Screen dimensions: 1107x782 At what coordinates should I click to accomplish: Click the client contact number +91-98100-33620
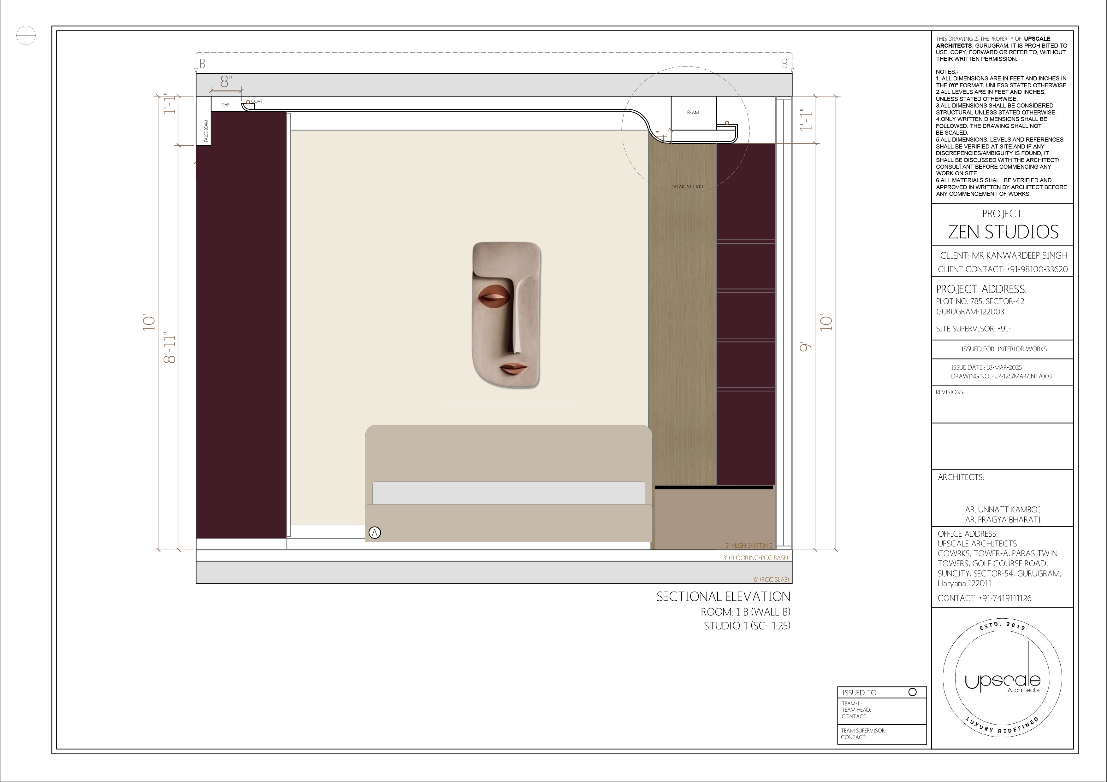click(1037, 269)
